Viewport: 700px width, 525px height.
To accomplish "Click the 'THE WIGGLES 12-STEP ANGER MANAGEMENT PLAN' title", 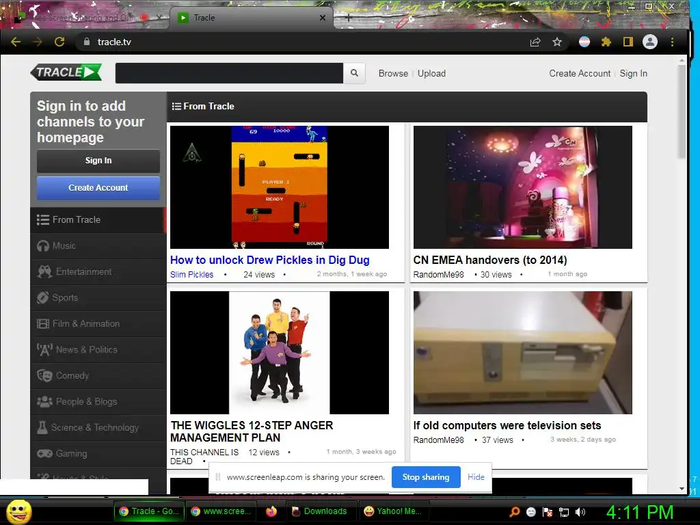I will (252, 431).
